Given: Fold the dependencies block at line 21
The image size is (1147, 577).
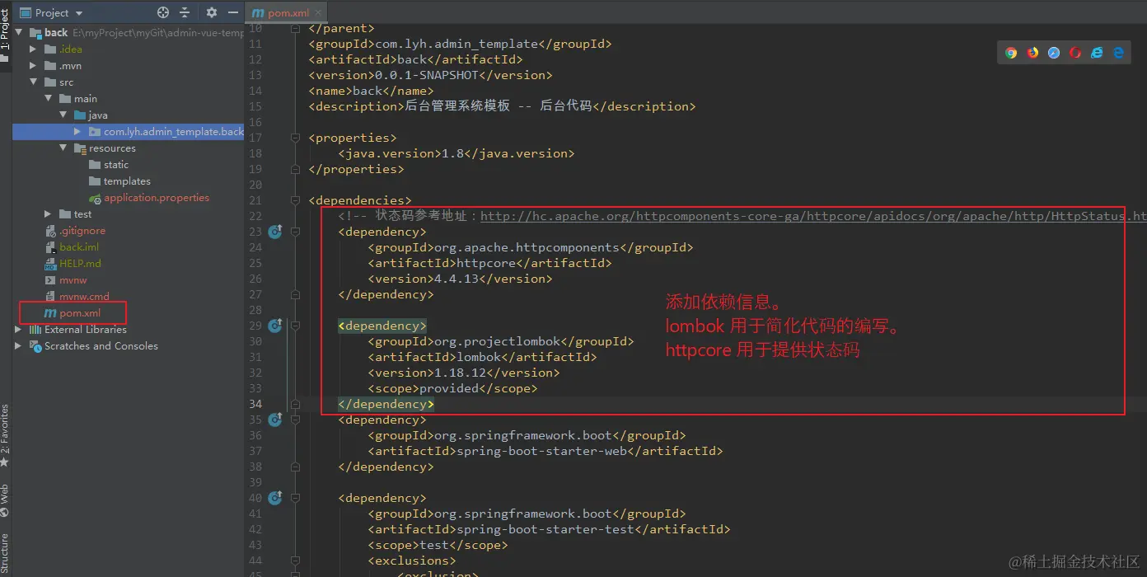Looking at the screenshot, I should tap(295, 200).
